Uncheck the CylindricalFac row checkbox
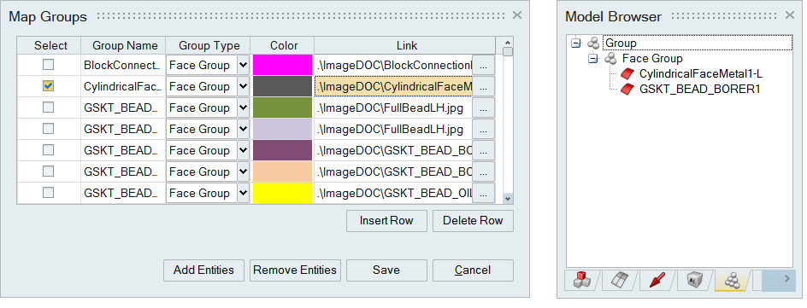This screenshot has height=308, width=807. point(48,86)
